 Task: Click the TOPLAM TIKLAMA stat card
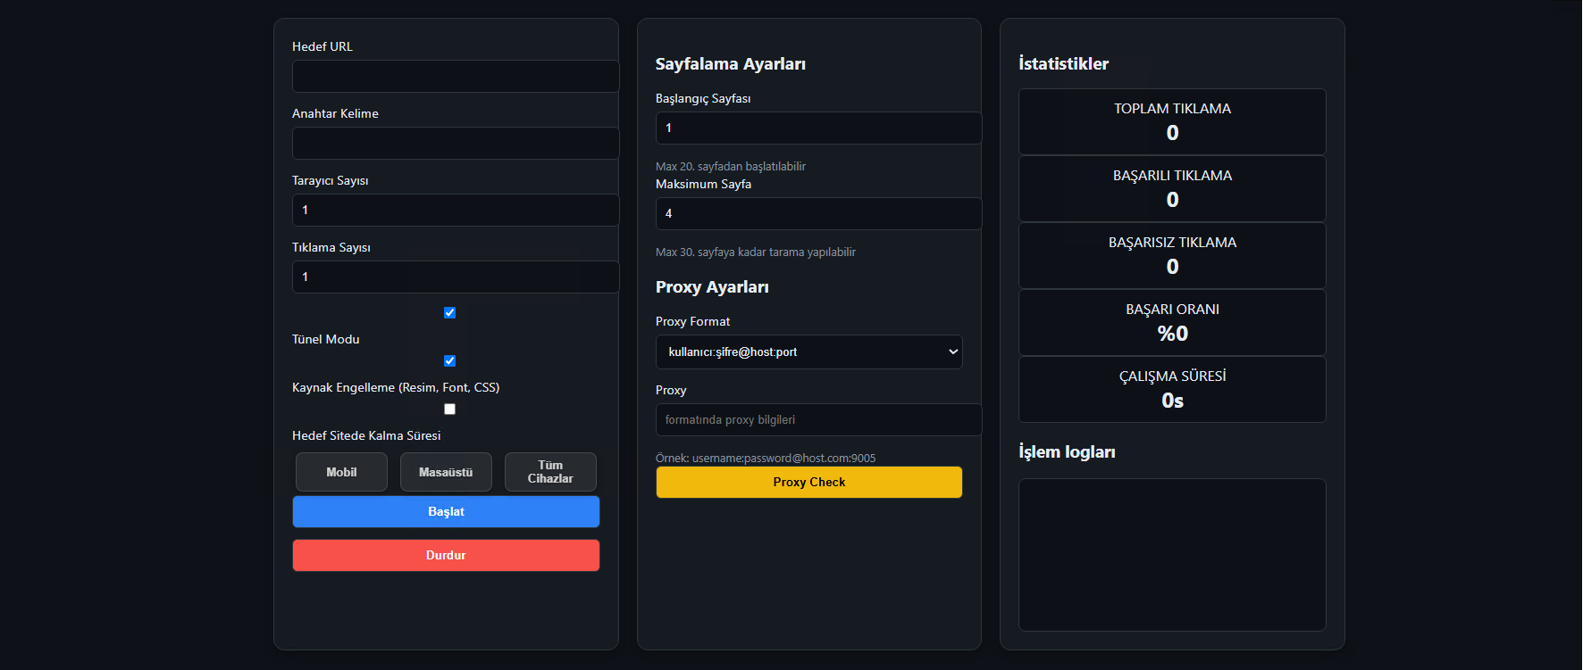[1172, 121]
